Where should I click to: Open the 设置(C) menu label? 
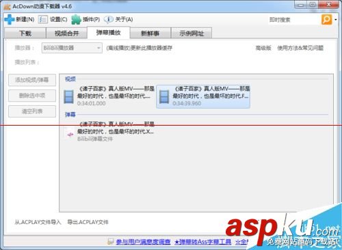(59, 20)
